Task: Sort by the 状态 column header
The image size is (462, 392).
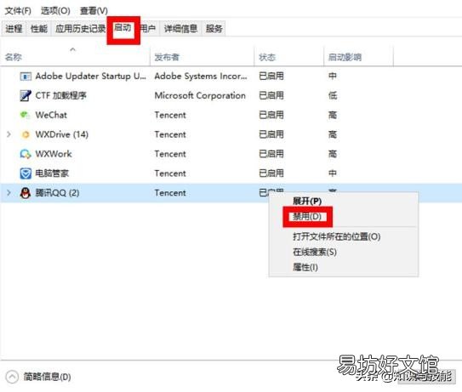Action: 267,57
